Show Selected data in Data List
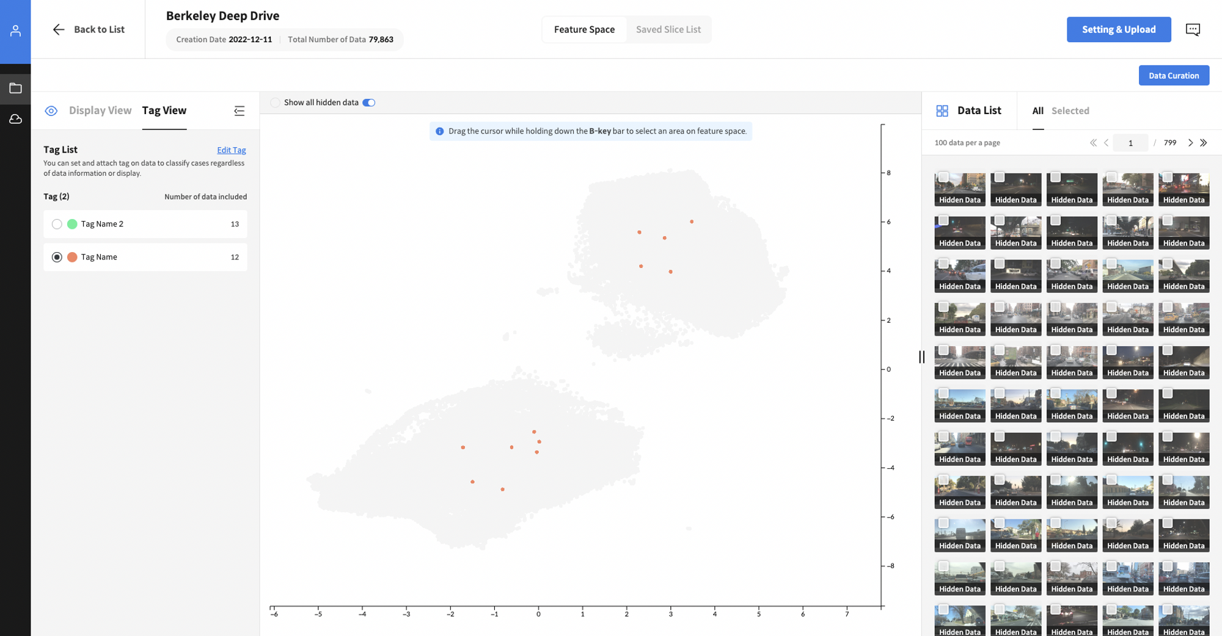 pos(1070,110)
